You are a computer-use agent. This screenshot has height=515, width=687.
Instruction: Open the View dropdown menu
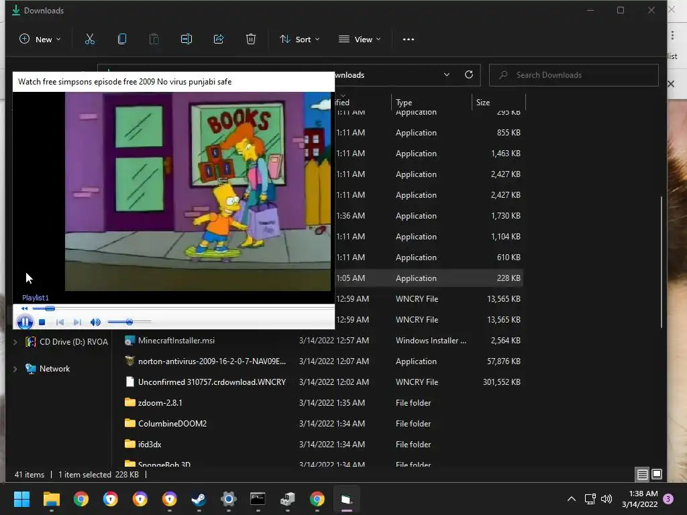coord(360,39)
